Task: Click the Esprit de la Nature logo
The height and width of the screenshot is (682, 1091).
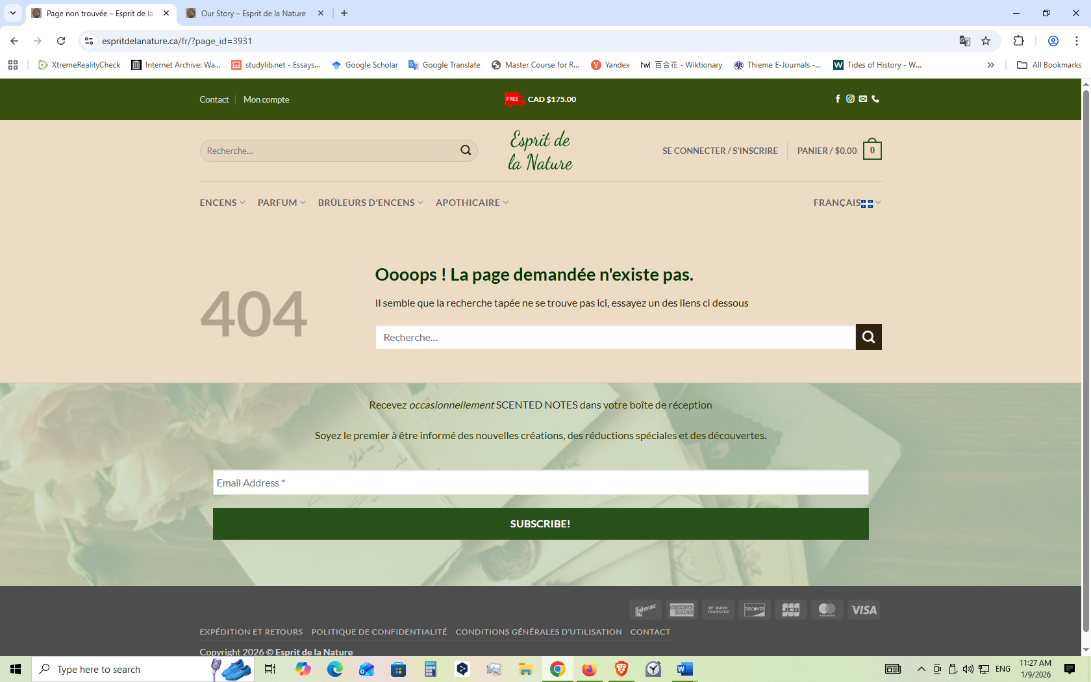Action: pyautogui.click(x=540, y=151)
